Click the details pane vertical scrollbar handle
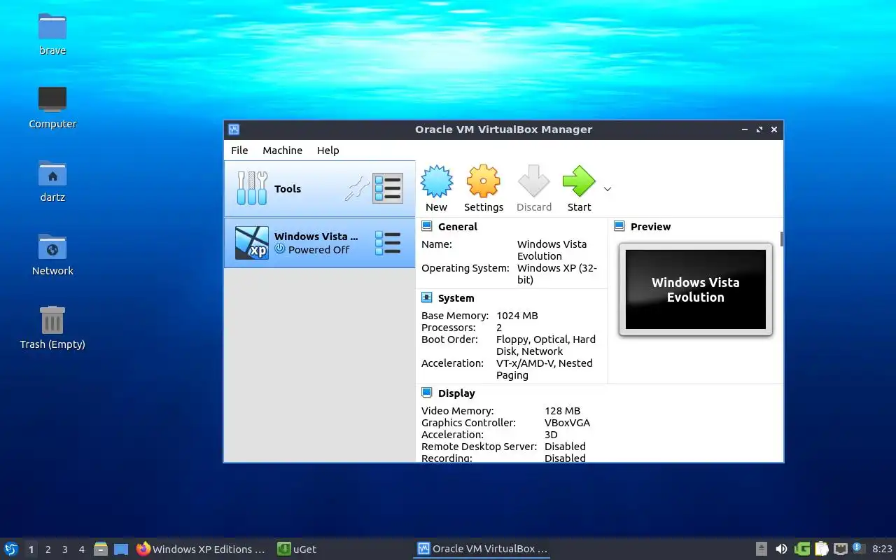This screenshot has height=560, width=896. [x=781, y=239]
